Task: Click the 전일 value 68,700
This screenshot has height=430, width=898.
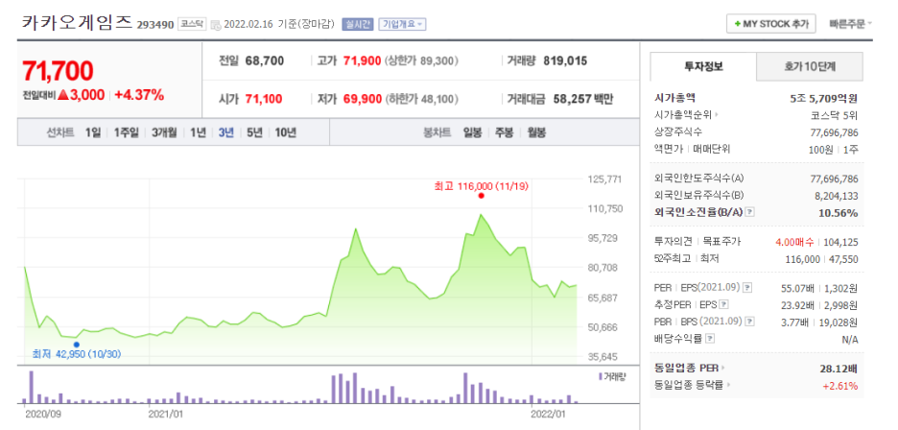Action: click(x=265, y=60)
